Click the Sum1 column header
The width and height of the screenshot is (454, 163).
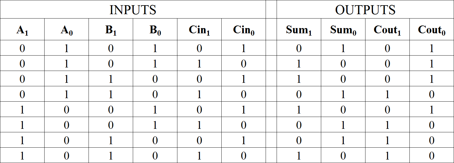[299, 30]
